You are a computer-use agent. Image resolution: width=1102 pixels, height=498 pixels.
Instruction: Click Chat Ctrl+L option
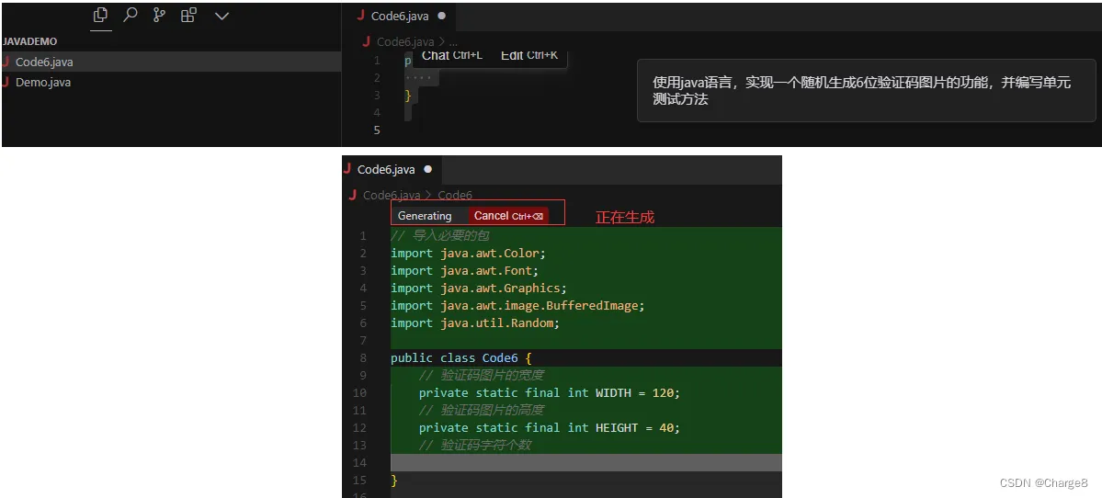click(451, 55)
